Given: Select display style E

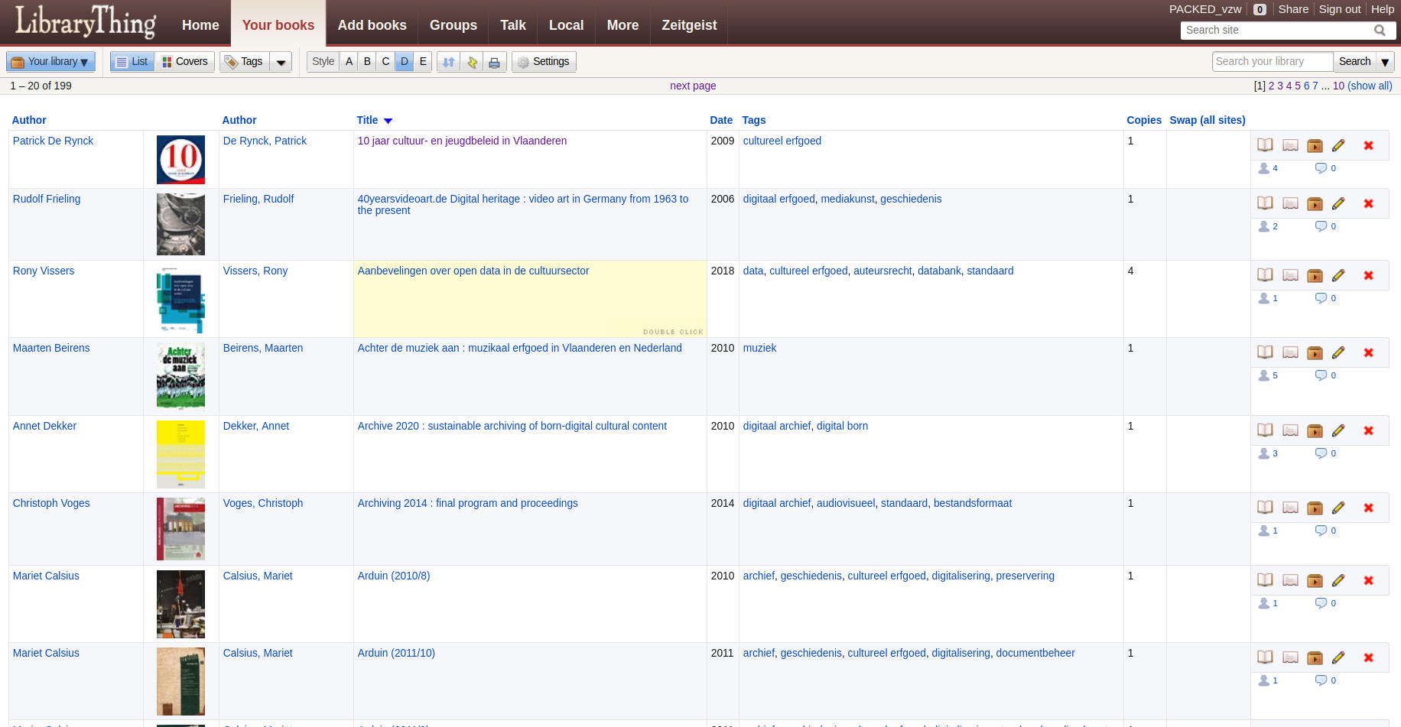Looking at the screenshot, I should point(423,62).
